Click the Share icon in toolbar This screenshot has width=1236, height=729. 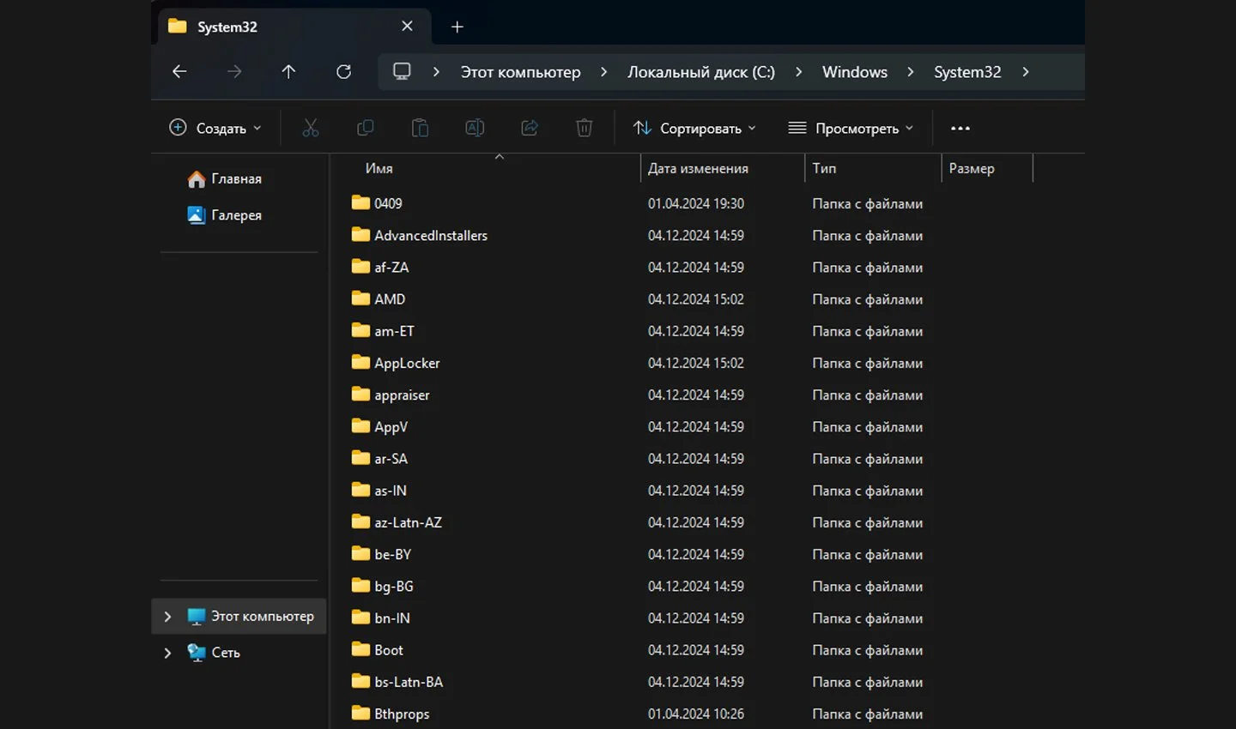[x=530, y=128]
